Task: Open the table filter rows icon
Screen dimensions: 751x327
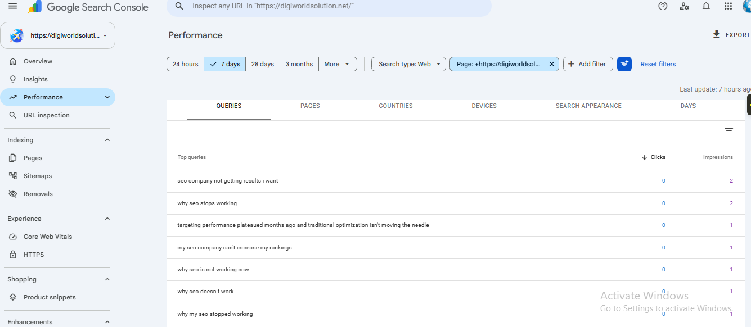Action: [x=729, y=131]
